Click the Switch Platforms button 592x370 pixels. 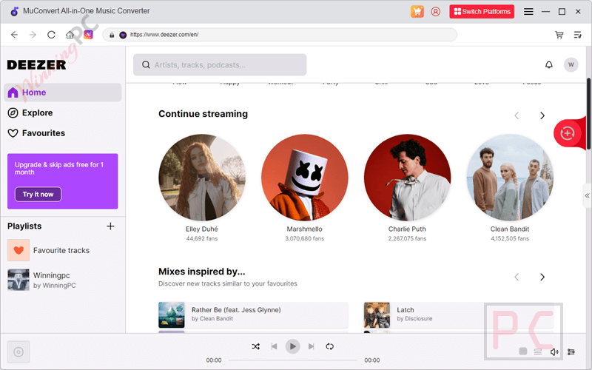click(x=482, y=11)
